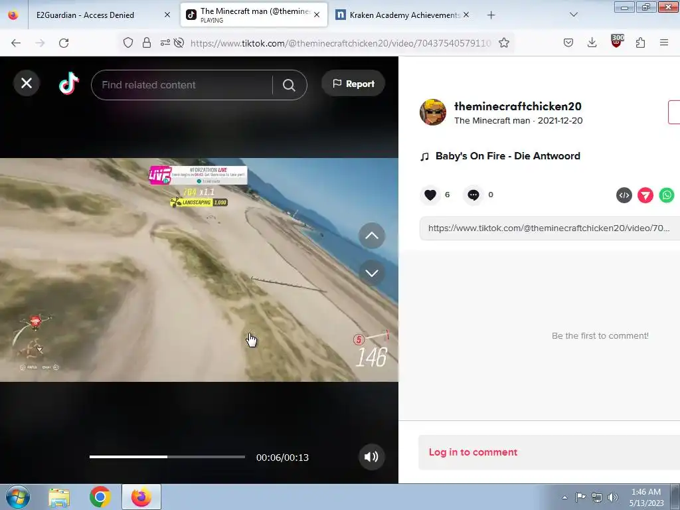Open theminecraftchicken20 username link
This screenshot has height=510, width=680.
click(x=518, y=106)
